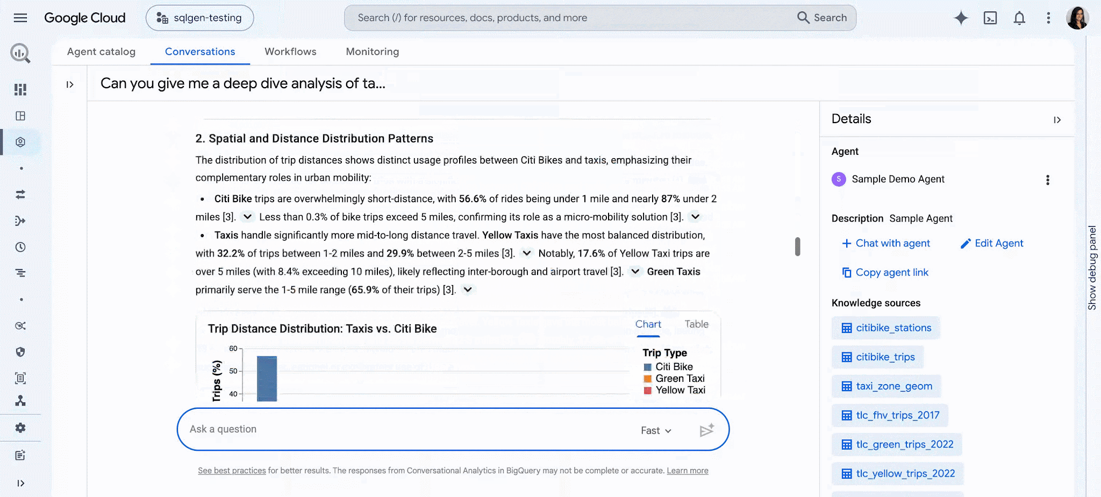Open BigQuery Studio icon in the sidebar
This screenshot has width=1101, height=497.
(x=20, y=116)
